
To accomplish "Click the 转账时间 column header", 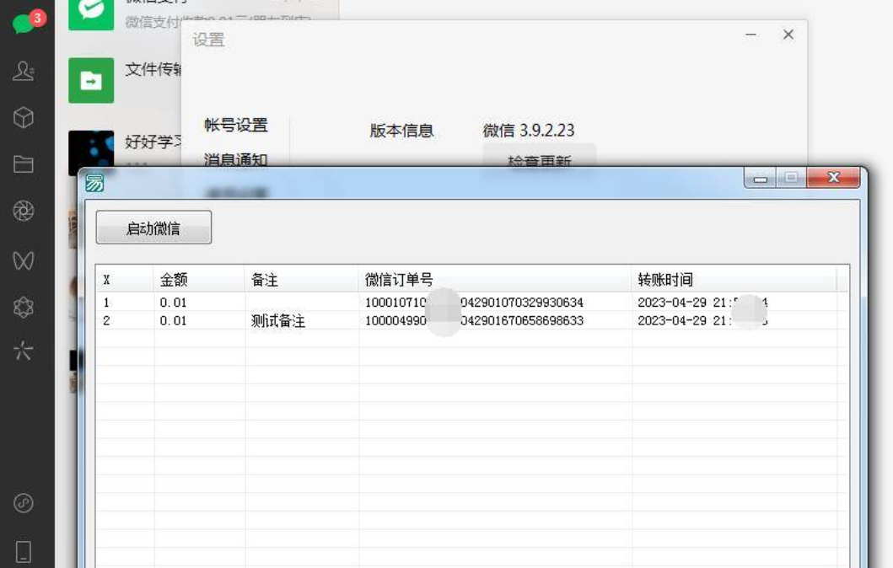I will point(734,280).
